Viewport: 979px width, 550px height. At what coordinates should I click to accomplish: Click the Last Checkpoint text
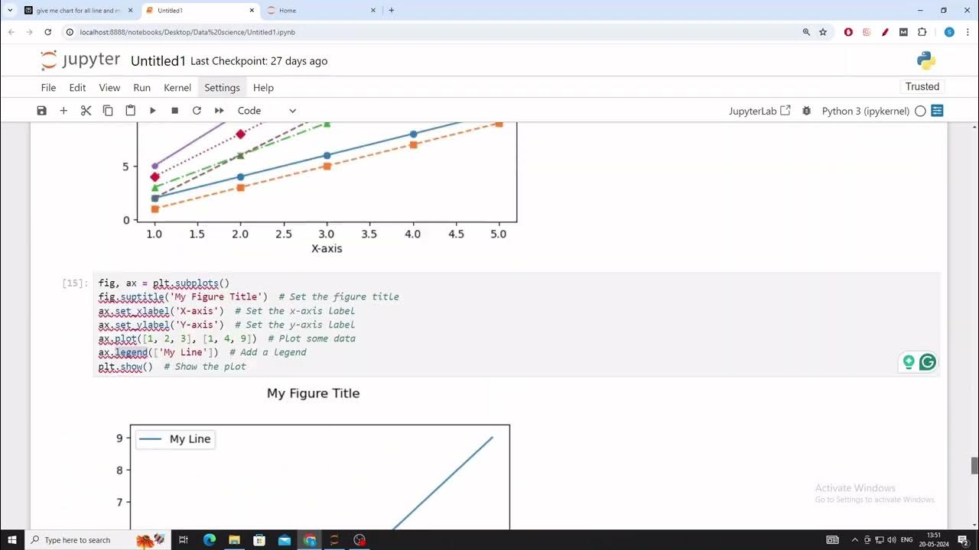[259, 61]
